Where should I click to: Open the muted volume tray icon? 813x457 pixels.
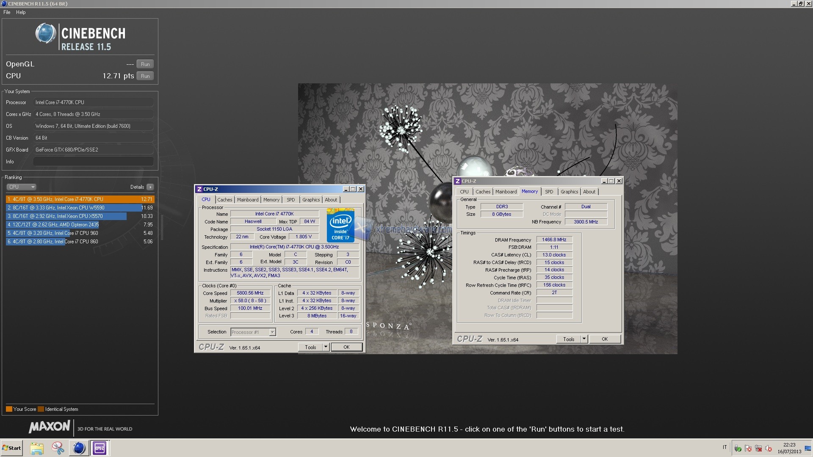(x=768, y=448)
